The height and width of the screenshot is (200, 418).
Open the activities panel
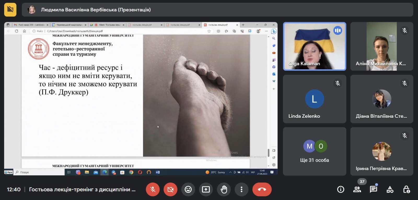click(x=390, y=189)
